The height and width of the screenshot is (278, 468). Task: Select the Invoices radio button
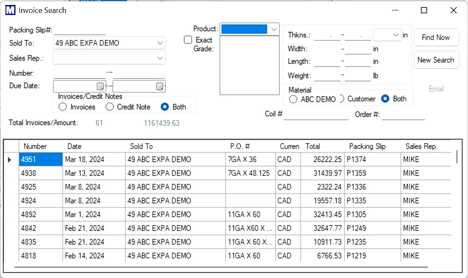click(62, 107)
